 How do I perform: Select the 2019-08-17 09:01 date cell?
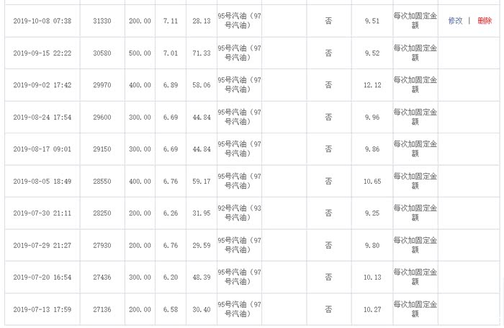click(42, 149)
